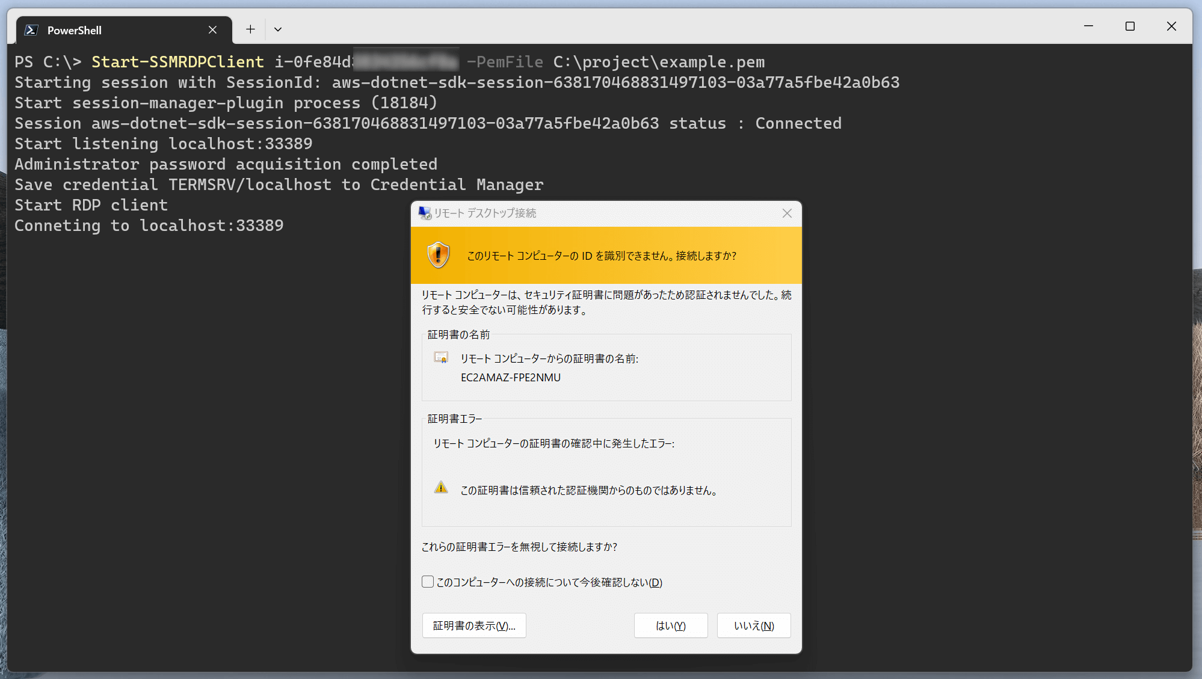Click the yellow triangle certificate error icon
This screenshot has height=679, width=1202.
click(x=441, y=488)
